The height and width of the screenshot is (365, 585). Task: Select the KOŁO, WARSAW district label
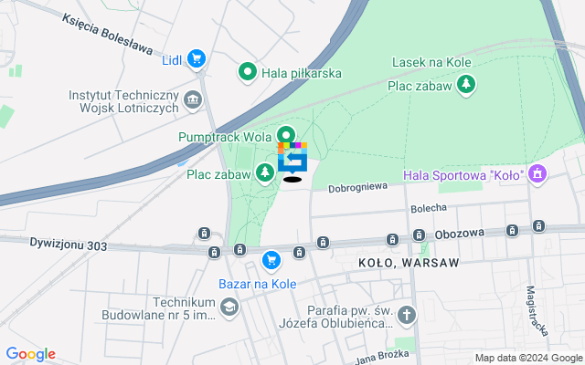pyautogui.click(x=409, y=263)
